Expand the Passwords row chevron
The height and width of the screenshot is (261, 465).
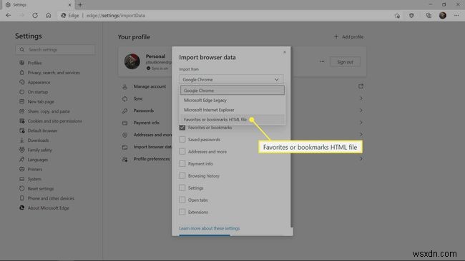pyautogui.click(x=361, y=111)
